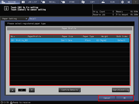Screen dimensions: 139x104
Task: Open SearchCondition options
Action: [x=121, y=90]
